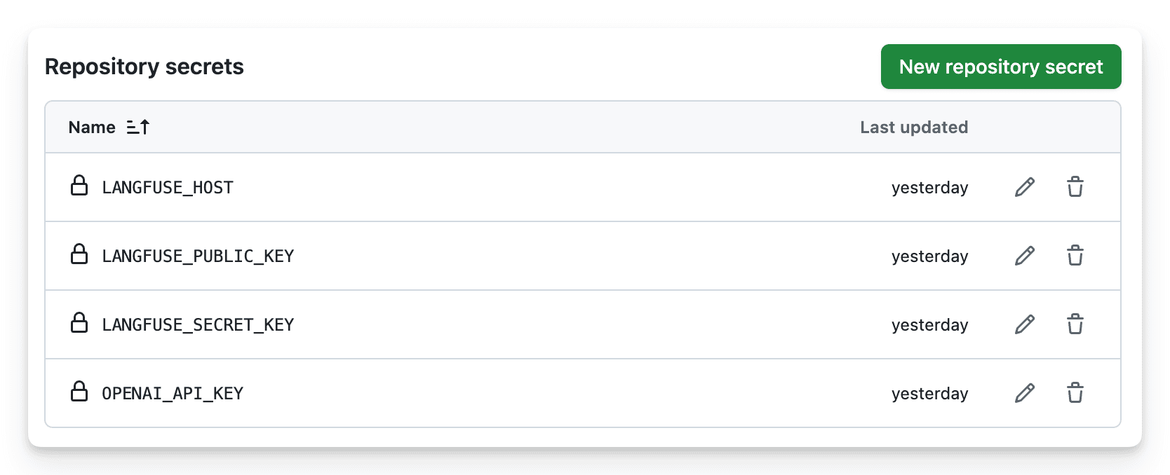Click the sort arrow next to Name header

(x=138, y=127)
